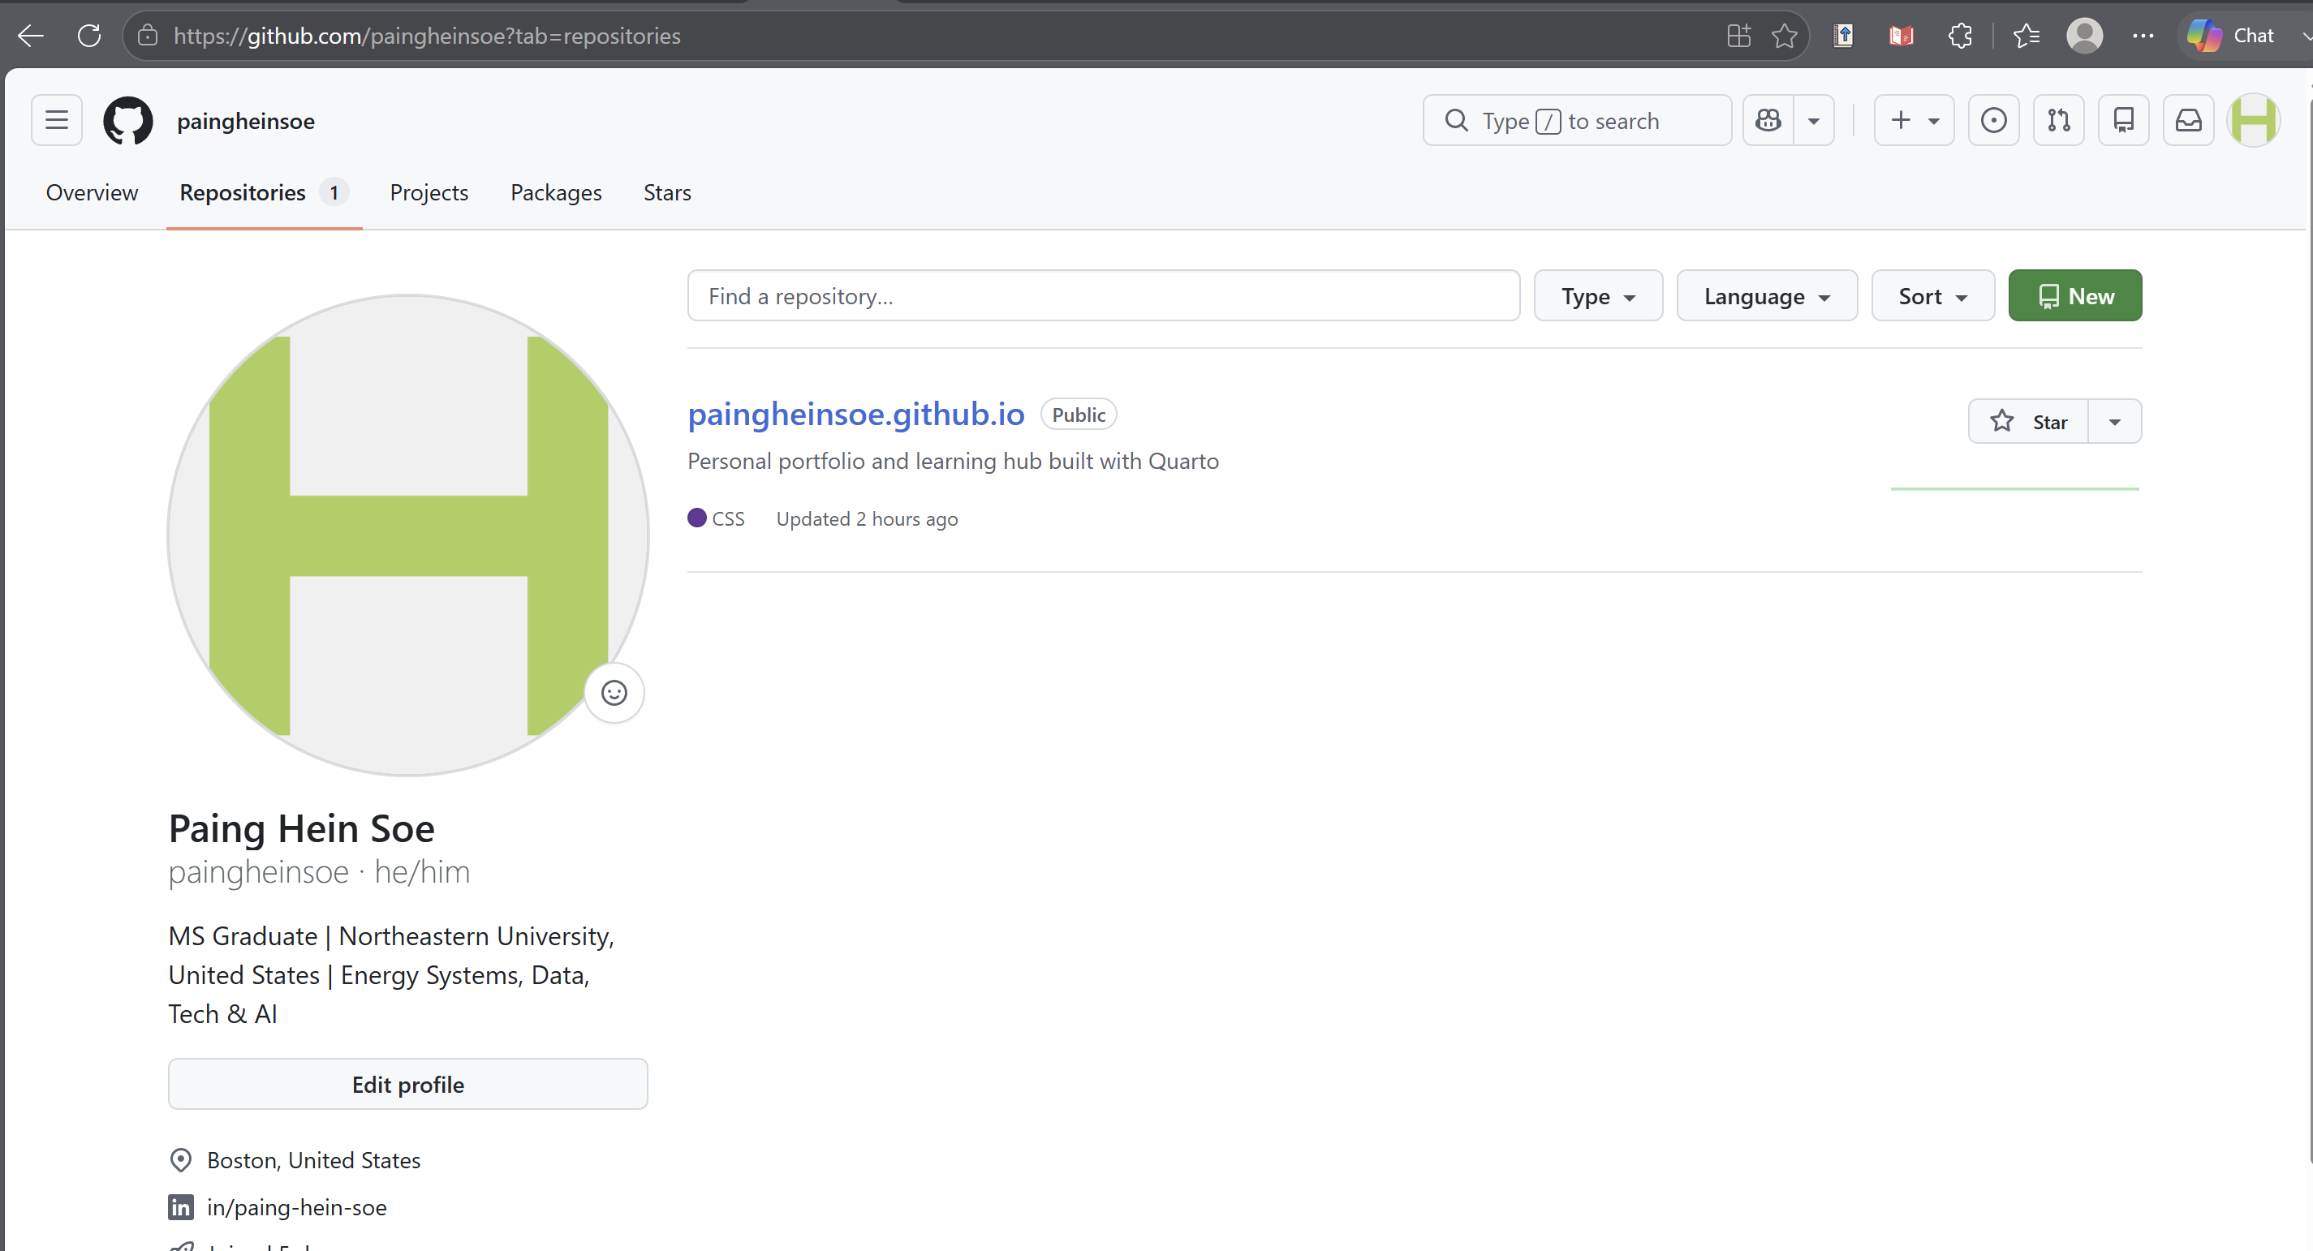Expand the Type filter dropdown
The height and width of the screenshot is (1251, 2313).
[x=1598, y=295]
